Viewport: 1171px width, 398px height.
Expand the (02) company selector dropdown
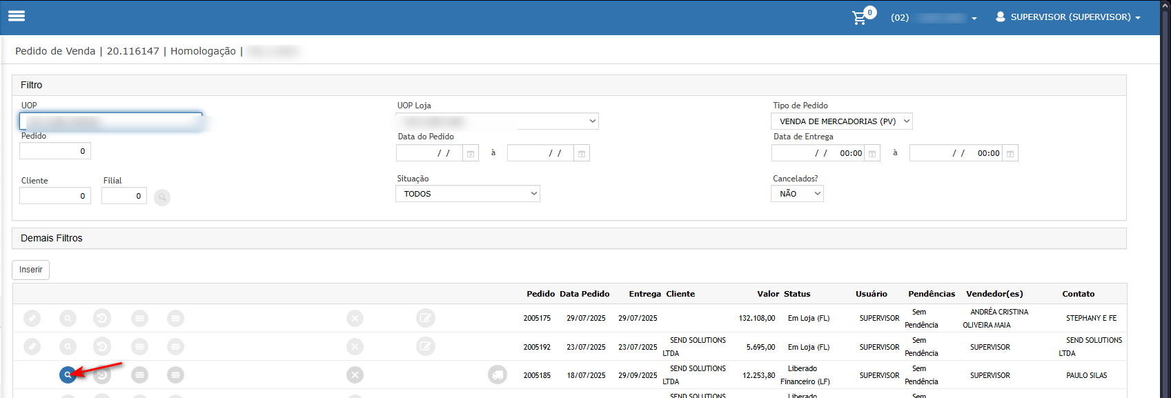coord(934,17)
